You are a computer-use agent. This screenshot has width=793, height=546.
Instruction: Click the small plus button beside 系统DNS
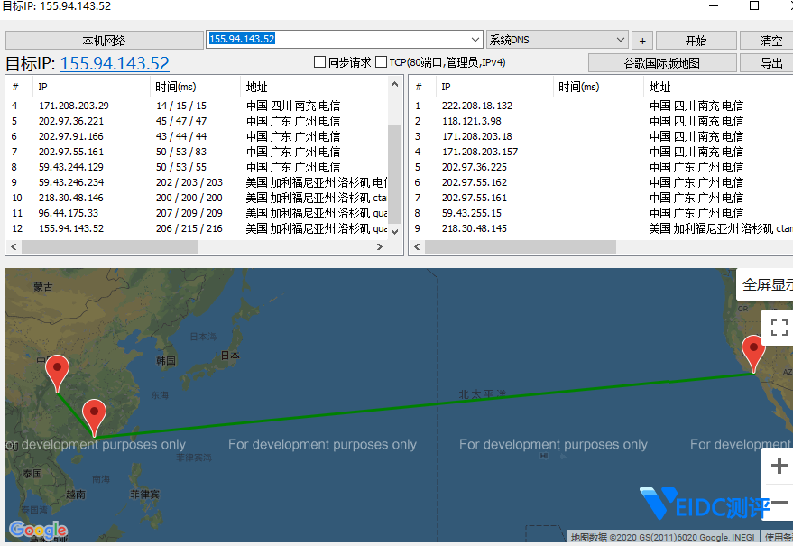tap(642, 41)
